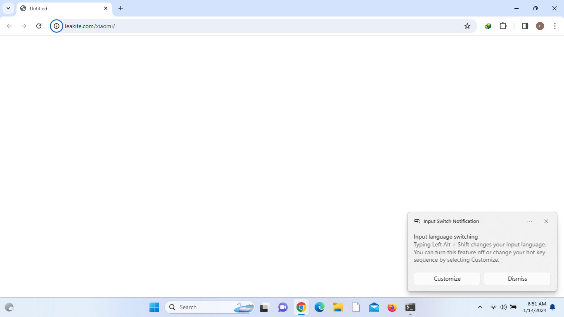Close the Chrome window
Viewport: 564px width, 317px height.
555,8
